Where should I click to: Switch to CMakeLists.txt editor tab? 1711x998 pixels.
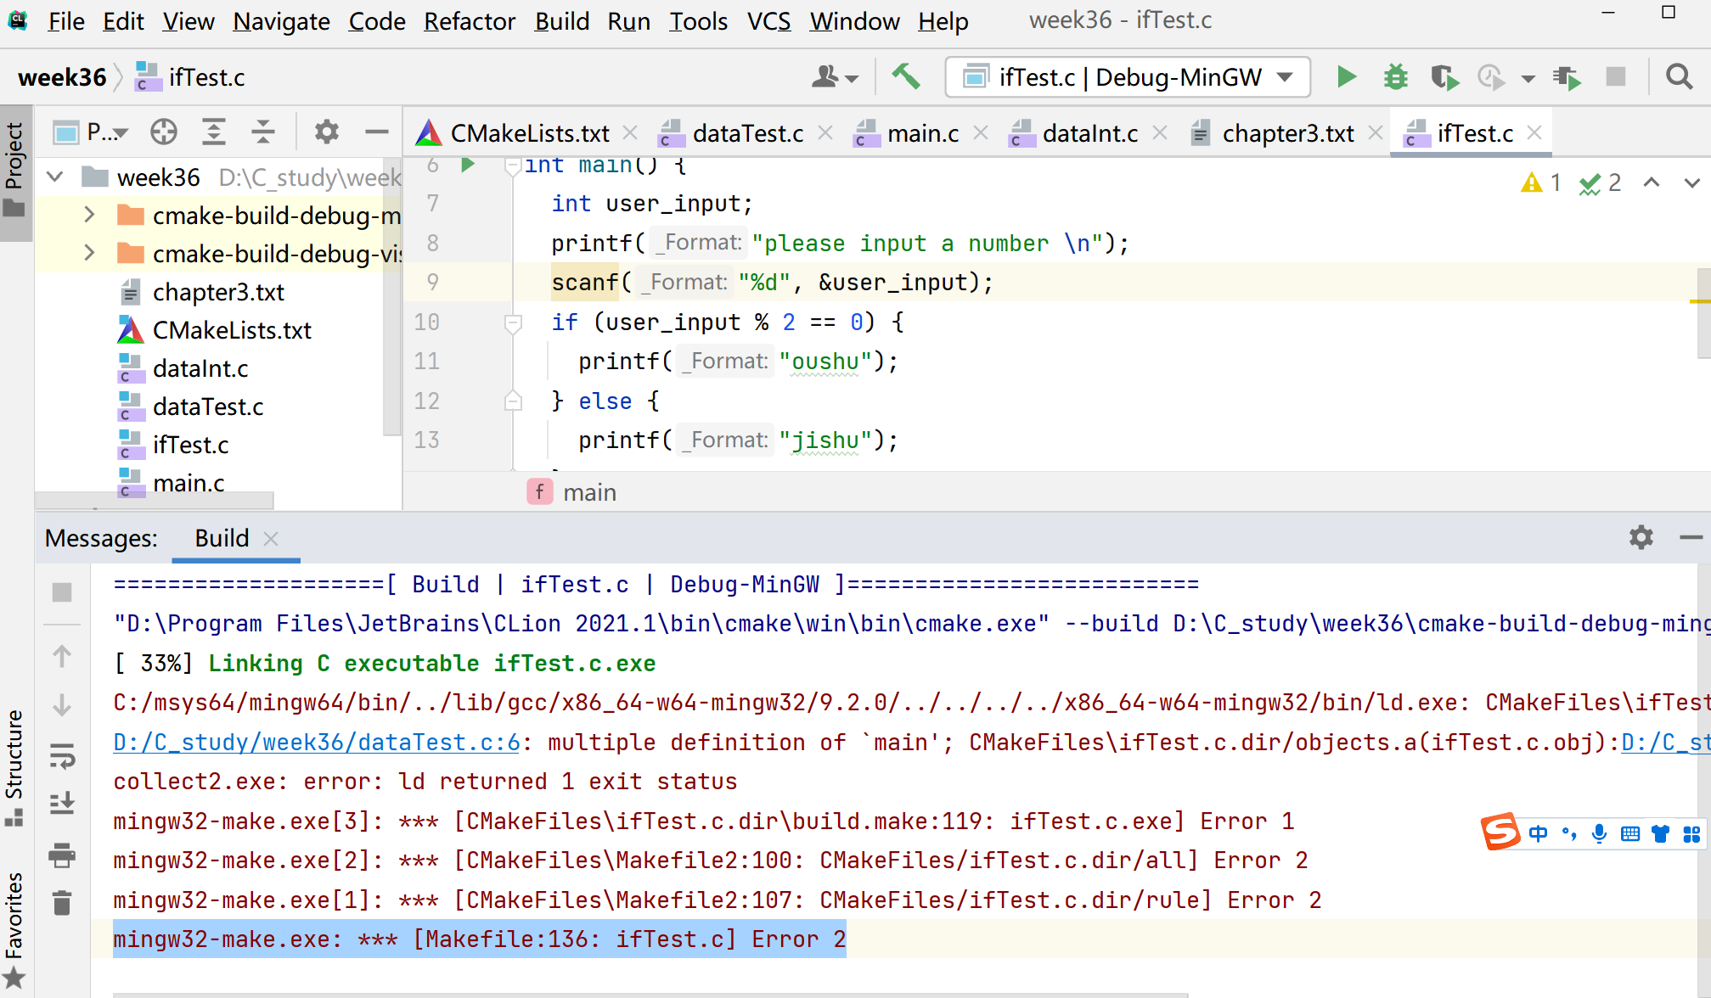530,133
